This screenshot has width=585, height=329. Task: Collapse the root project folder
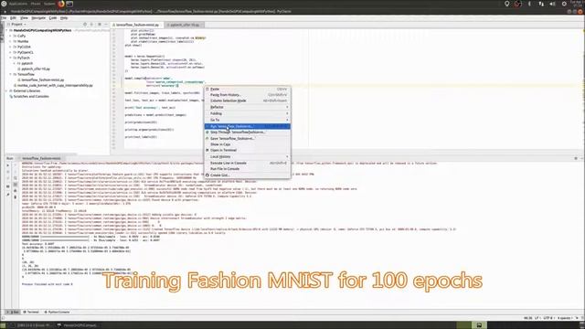[6, 30]
